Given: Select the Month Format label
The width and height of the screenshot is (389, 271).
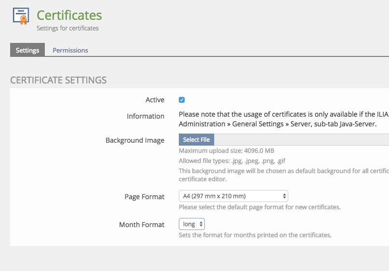Looking at the screenshot, I should (142, 225).
